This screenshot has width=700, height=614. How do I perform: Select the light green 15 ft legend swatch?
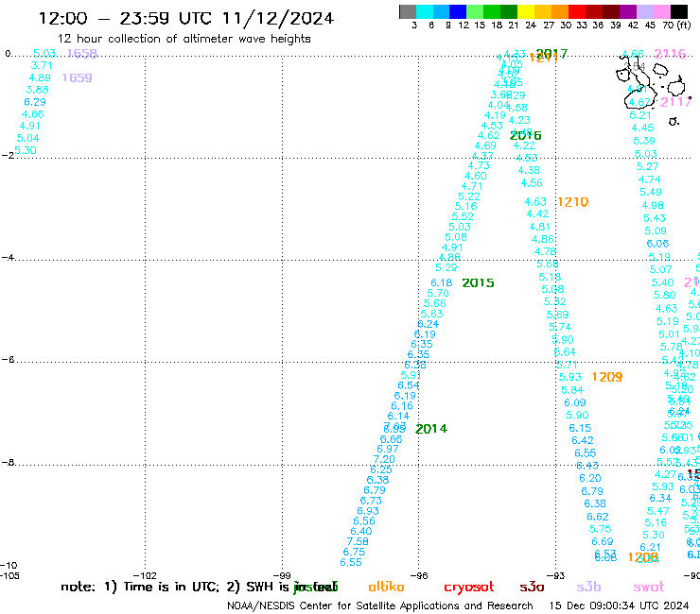click(x=475, y=11)
